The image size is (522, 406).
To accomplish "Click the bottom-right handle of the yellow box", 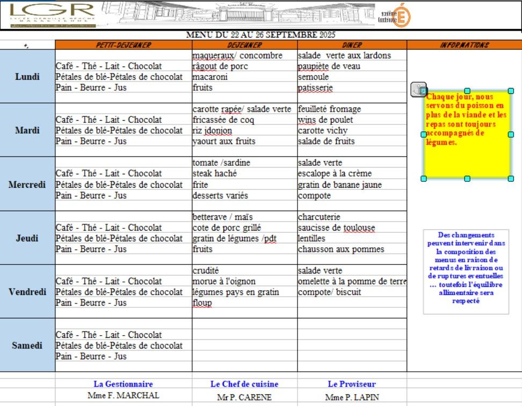I will coord(511,179).
